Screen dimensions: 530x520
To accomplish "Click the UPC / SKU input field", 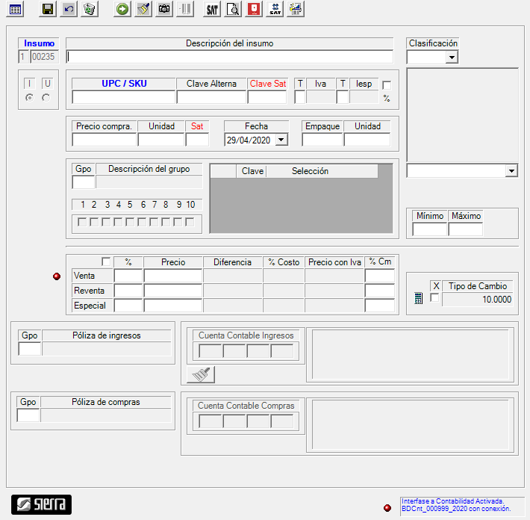I will pos(124,97).
